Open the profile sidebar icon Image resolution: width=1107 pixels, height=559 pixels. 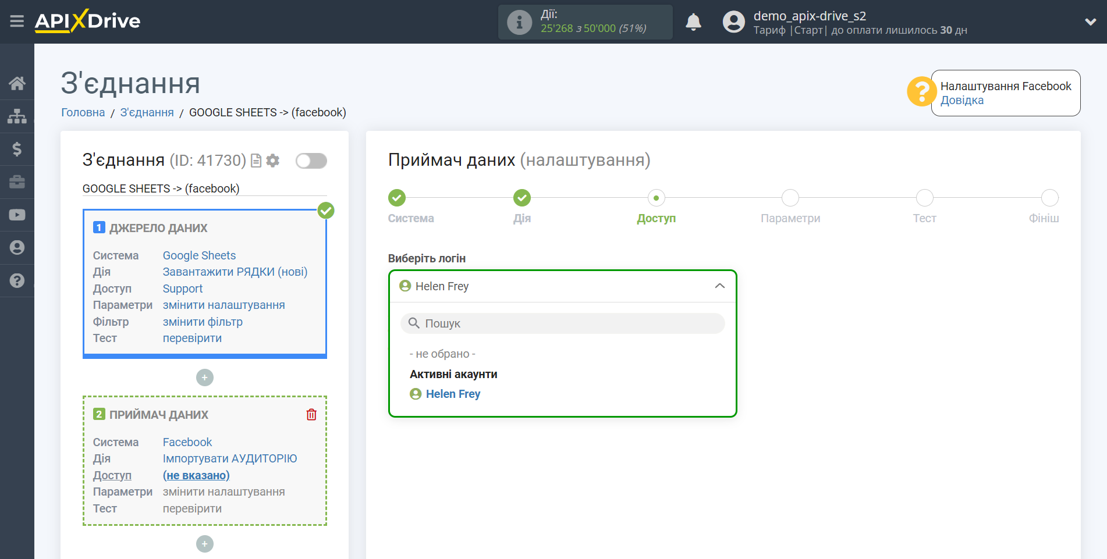pos(17,247)
